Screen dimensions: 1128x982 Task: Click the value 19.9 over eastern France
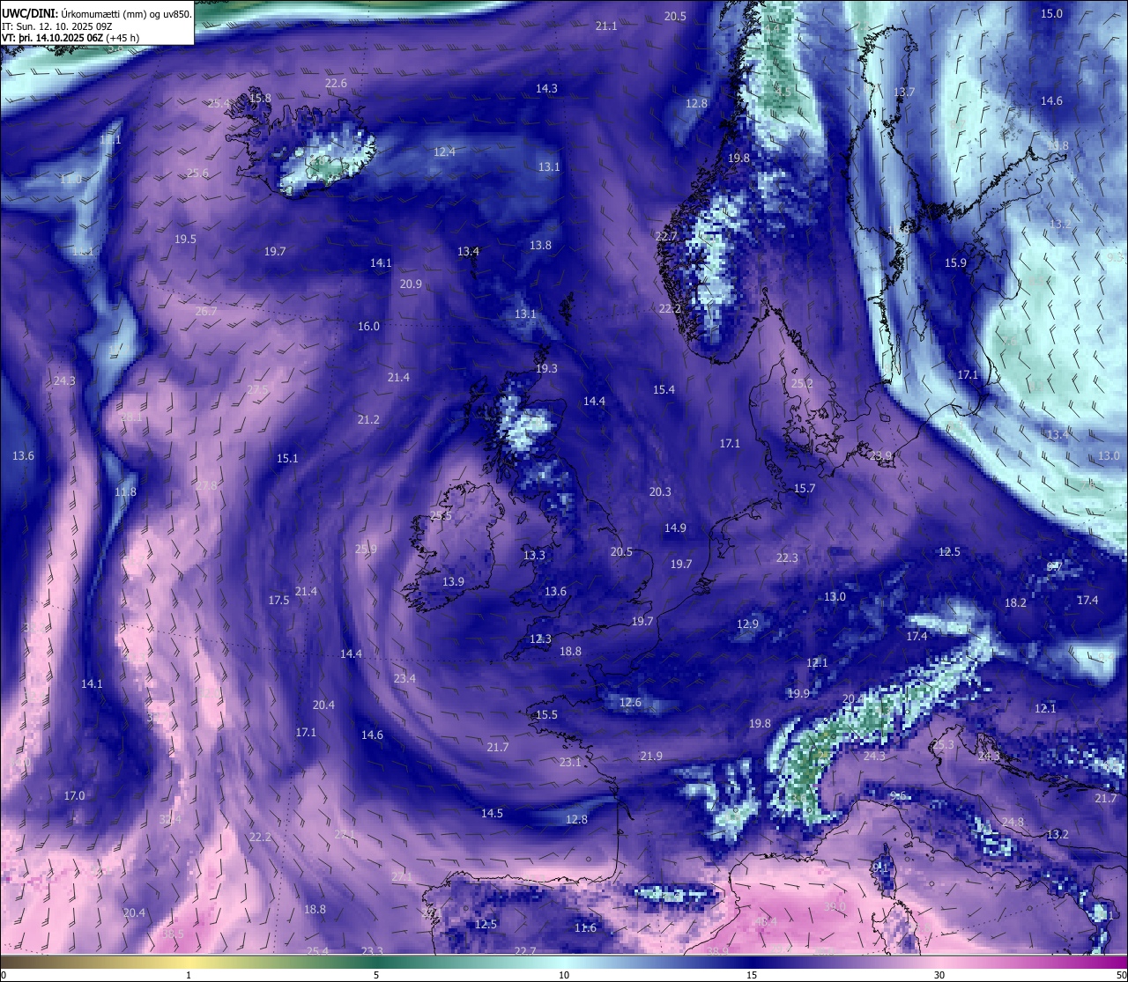[798, 693]
